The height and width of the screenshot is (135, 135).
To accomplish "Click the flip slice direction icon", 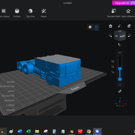I will click(120, 91).
